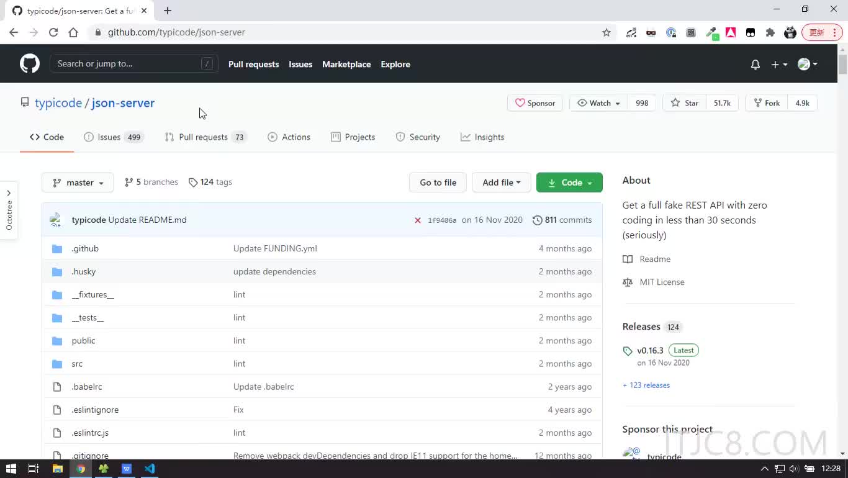This screenshot has height=478, width=848.
Task: Open the green Code download dropdown
Action: point(569,183)
